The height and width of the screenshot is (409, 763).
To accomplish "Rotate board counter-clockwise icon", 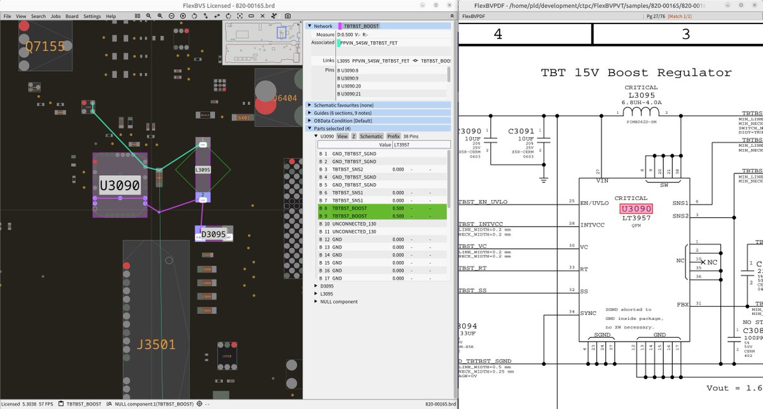I will pos(194,16).
